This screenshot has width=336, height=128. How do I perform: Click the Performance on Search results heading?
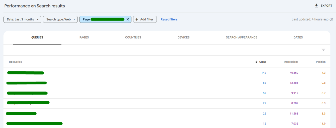pyautogui.click(x=34, y=6)
